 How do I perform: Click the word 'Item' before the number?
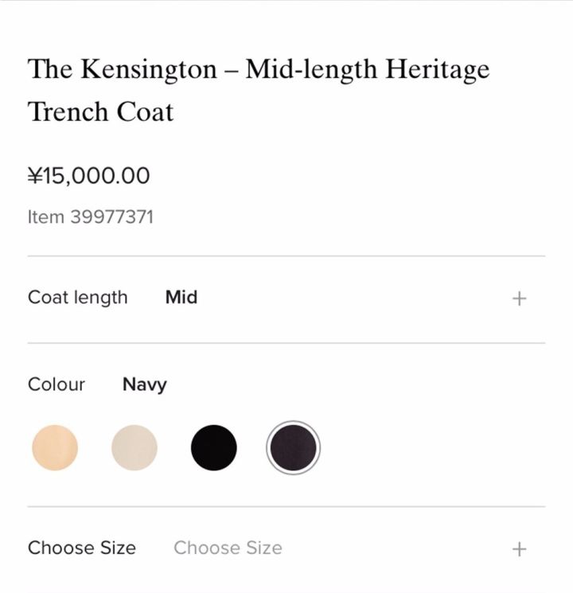click(x=45, y=217)
